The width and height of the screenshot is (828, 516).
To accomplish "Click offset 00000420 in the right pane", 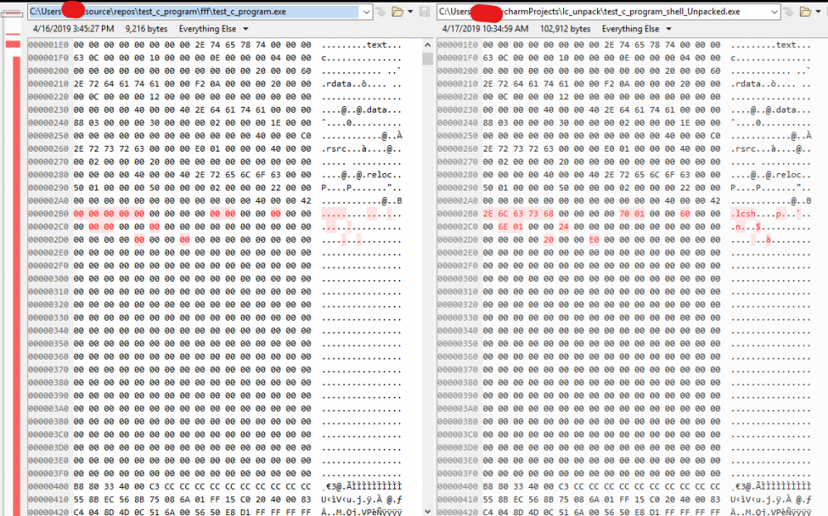I will click(457, 512).
